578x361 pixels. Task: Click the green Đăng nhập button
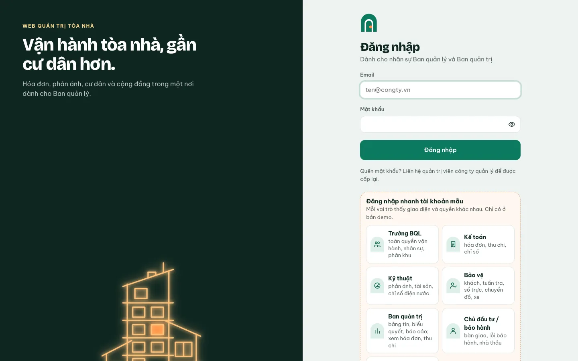coord(440,150)
